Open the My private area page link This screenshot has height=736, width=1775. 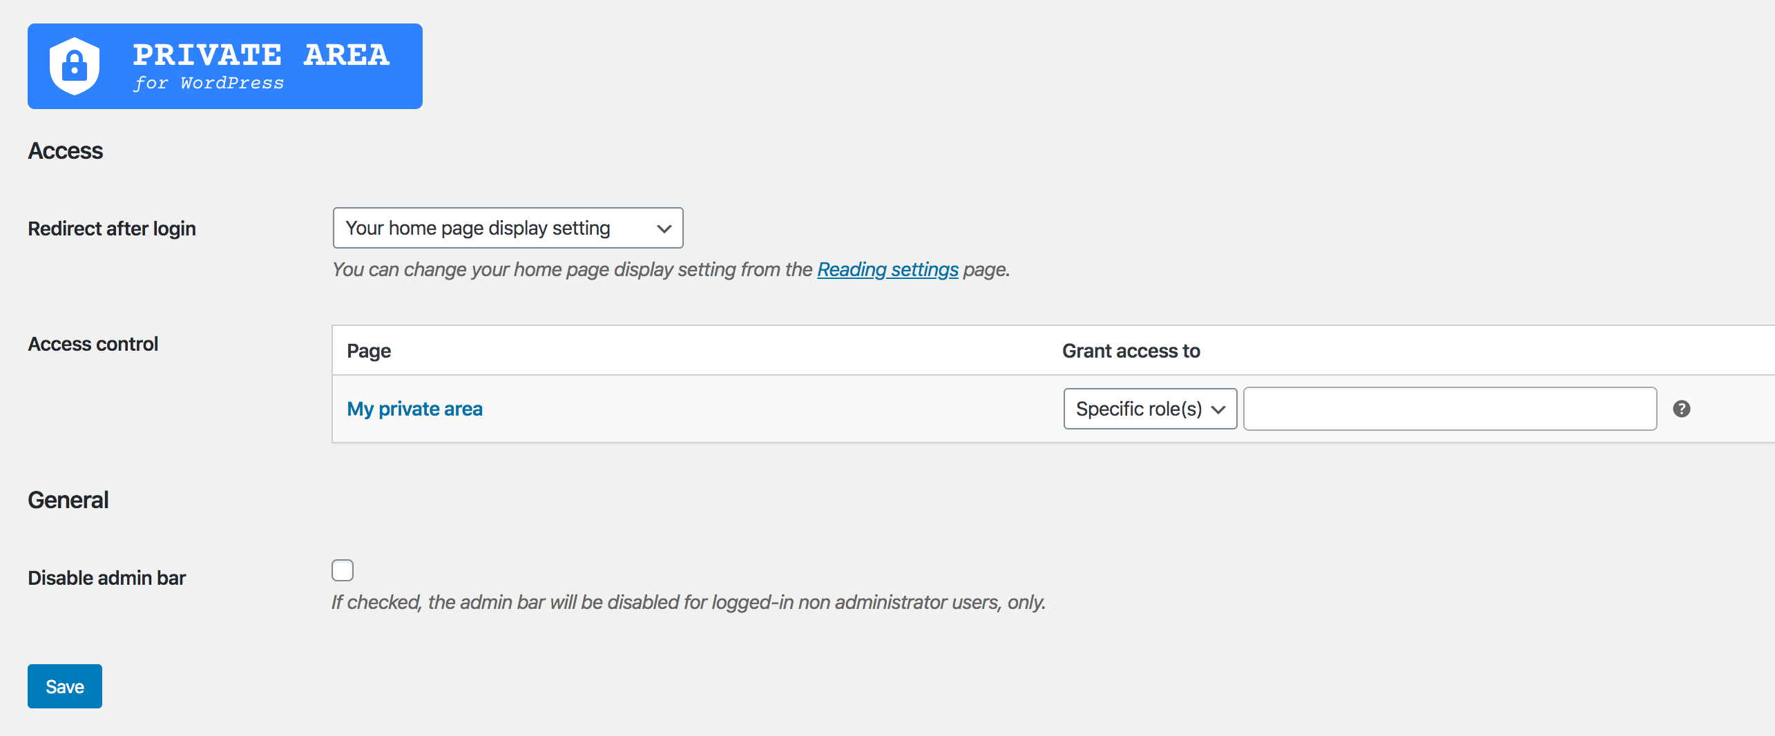414,409
